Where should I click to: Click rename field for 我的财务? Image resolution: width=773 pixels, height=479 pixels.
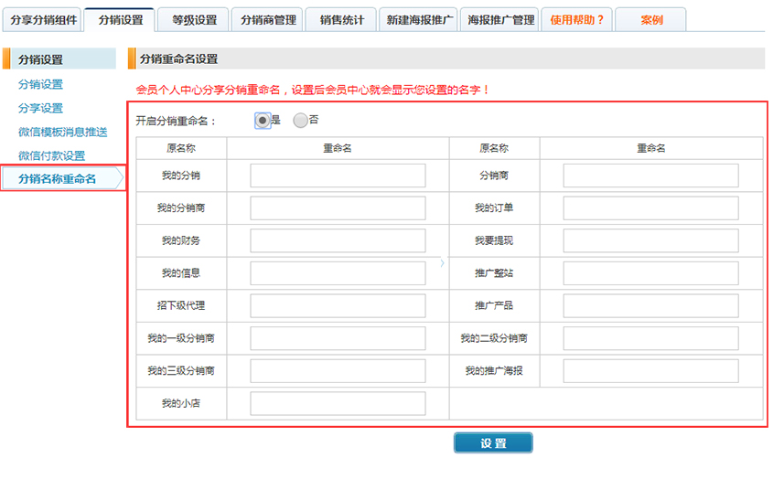[x=338, y=240]
